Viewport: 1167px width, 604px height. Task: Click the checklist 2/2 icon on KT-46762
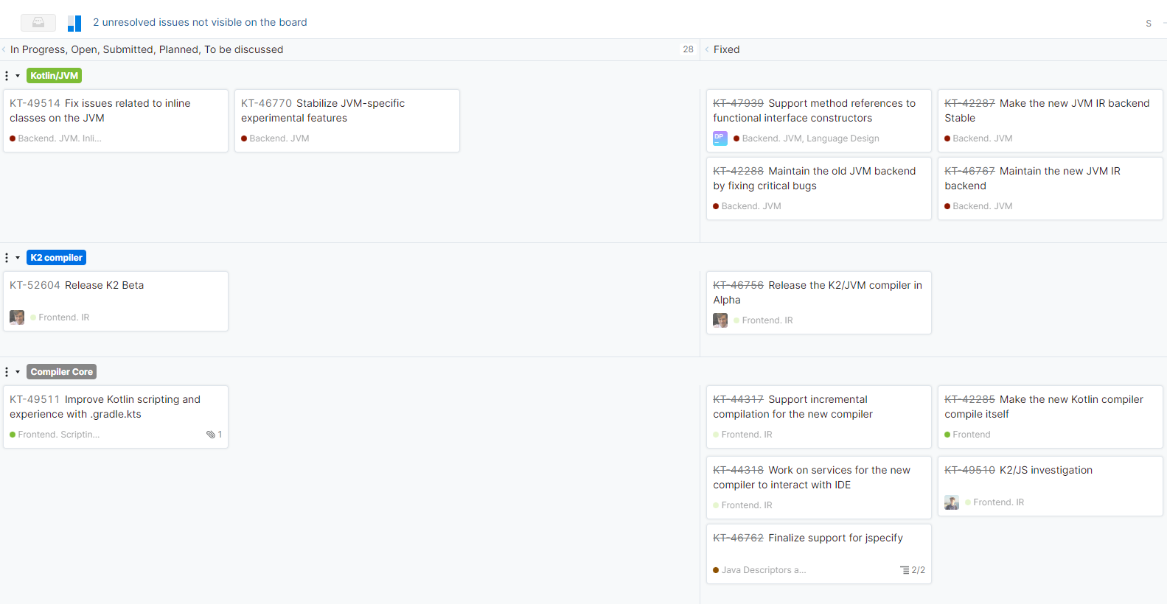click(905, 570)
